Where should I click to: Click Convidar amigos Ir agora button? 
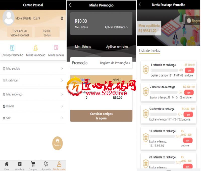pos(101,116)
